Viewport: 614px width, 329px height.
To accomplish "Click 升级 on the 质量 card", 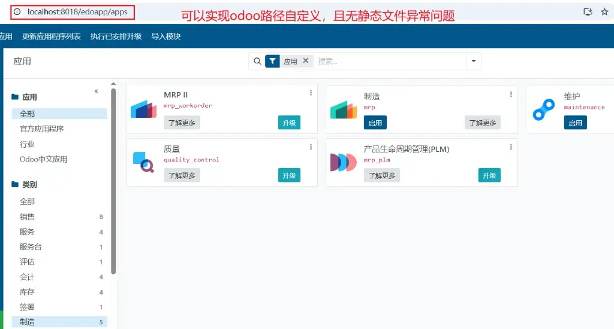I will click(290, 175).
